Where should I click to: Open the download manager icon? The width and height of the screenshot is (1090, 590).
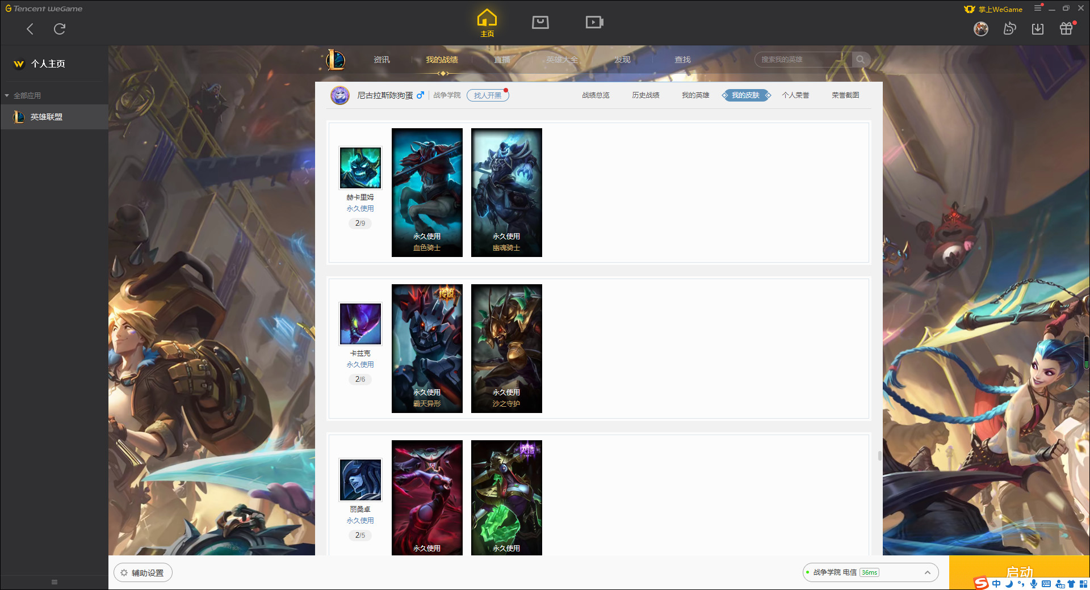pos(1038,28)
